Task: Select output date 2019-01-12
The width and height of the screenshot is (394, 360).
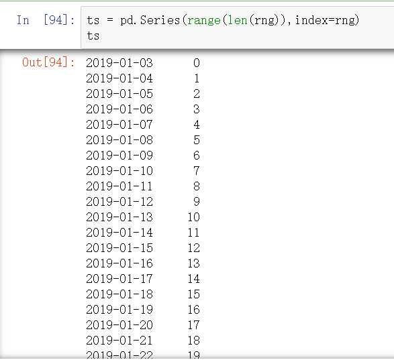Action: pos(119,202)
